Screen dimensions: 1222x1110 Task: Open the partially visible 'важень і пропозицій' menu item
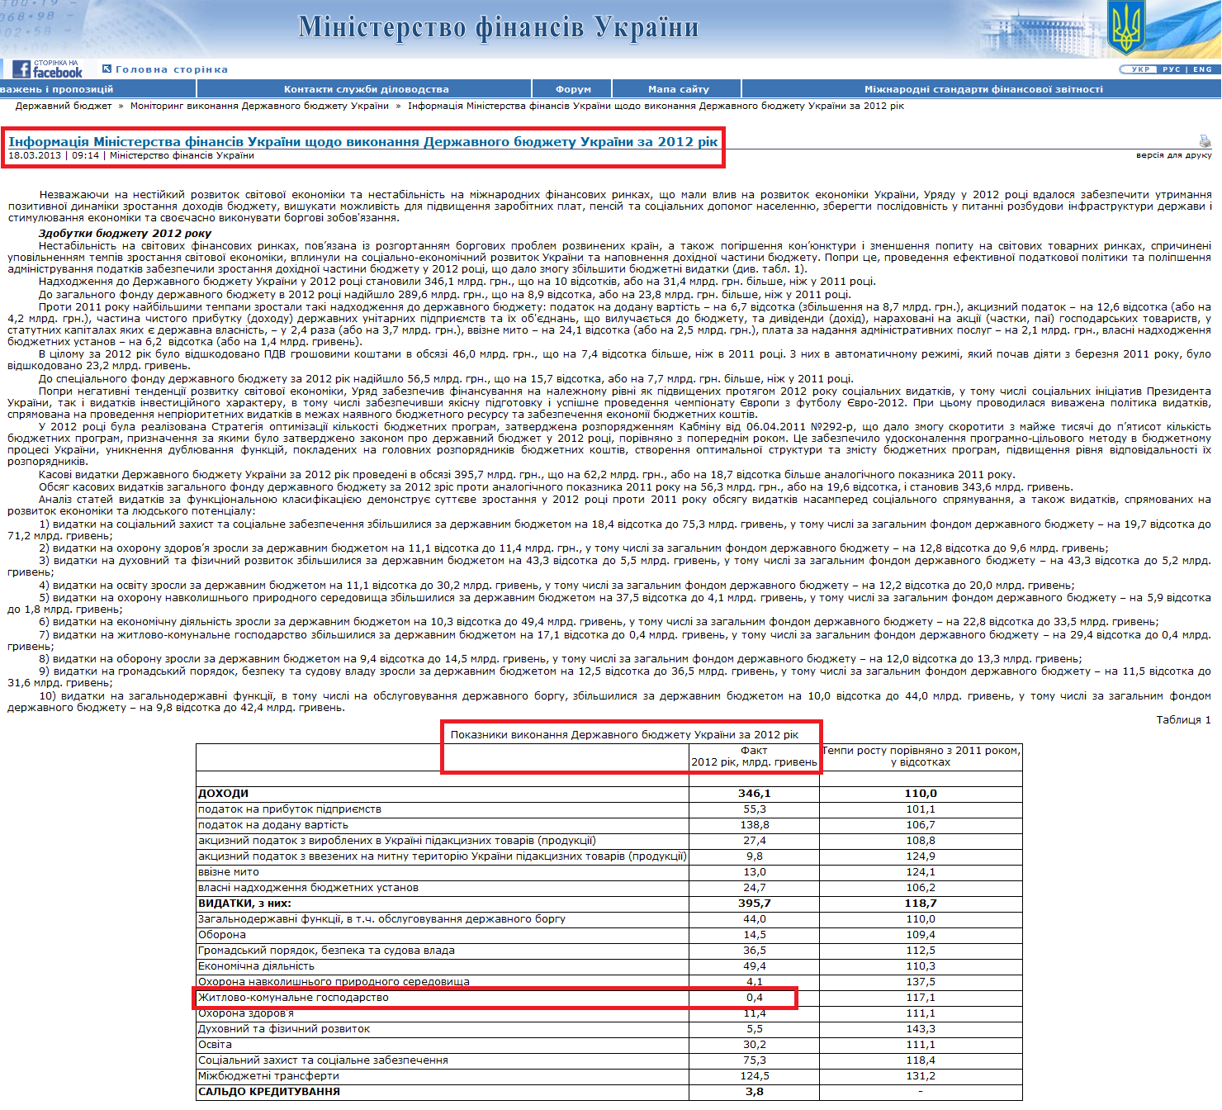coord(57,89)
